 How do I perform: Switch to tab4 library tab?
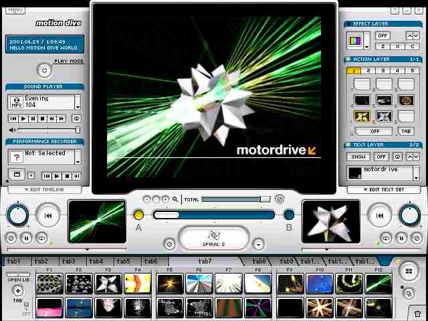(100, 261)
